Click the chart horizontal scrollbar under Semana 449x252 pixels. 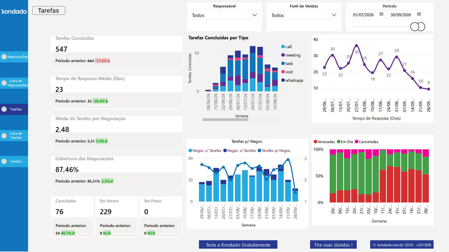point(225,120)
